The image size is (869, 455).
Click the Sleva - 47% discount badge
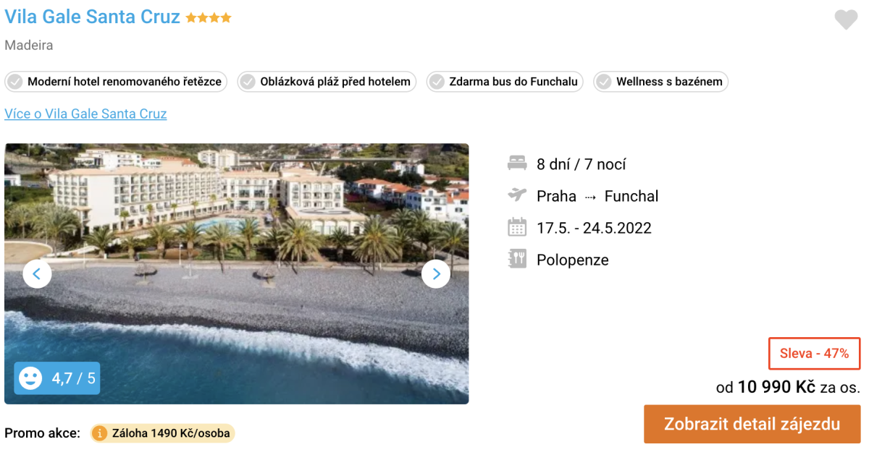(x=814, y=354)
